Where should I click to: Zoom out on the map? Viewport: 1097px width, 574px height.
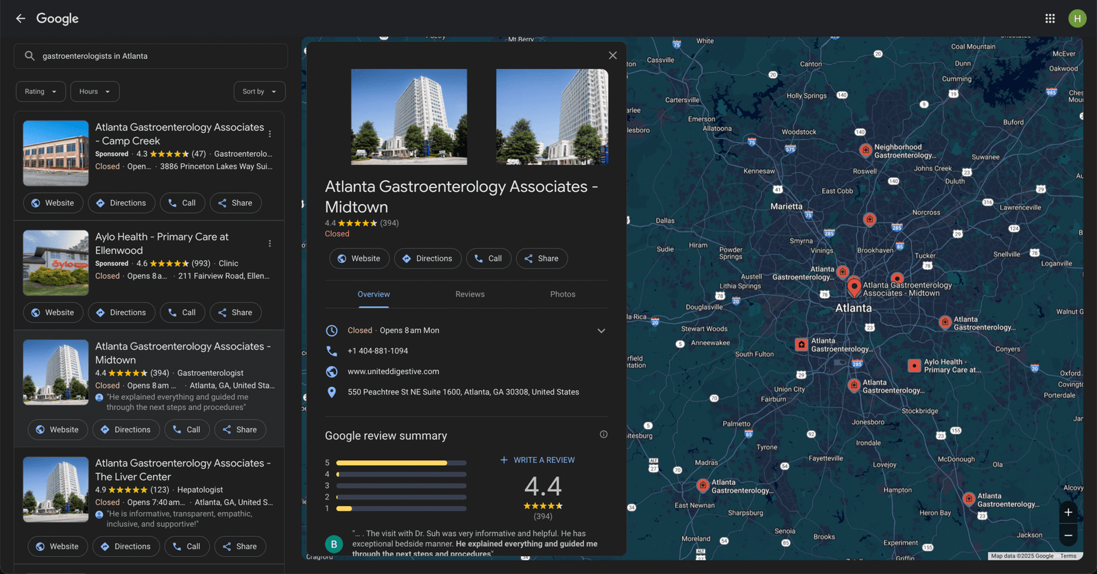pyautogui.click(x=1068, y=535)
